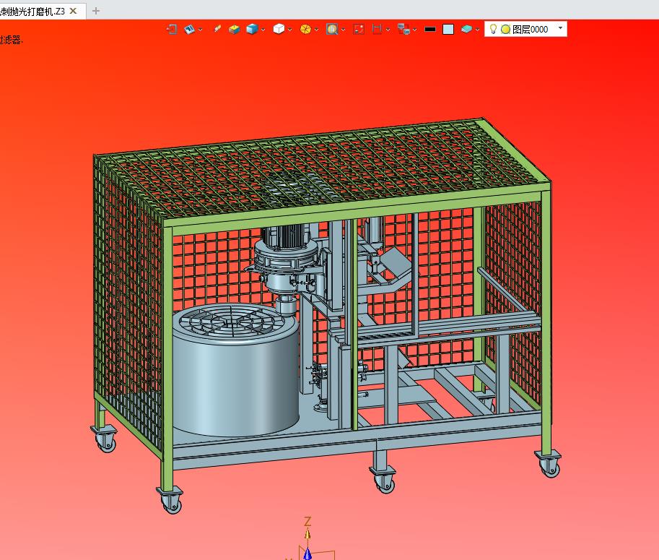
Task: Expand the blue cube display dropdown
Action: pos(263,30)
